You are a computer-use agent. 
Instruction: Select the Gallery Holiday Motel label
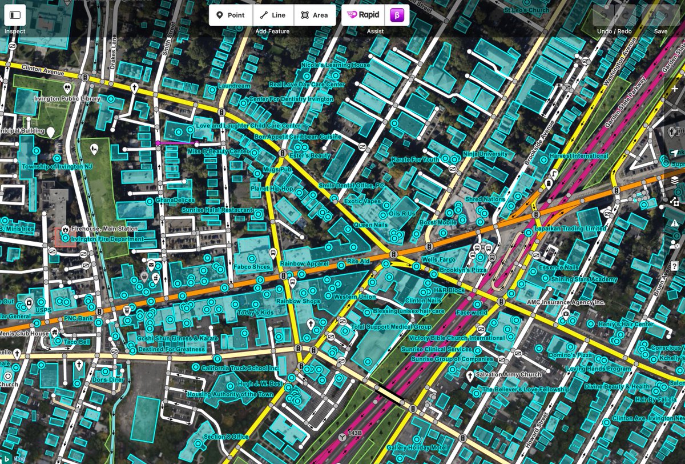click(x=417, y=447)
